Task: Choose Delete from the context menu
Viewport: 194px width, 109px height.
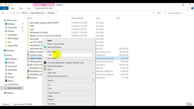Action: point(50,96)
